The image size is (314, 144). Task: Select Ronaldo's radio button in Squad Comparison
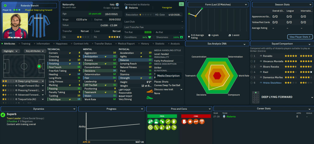pos(252,56)
